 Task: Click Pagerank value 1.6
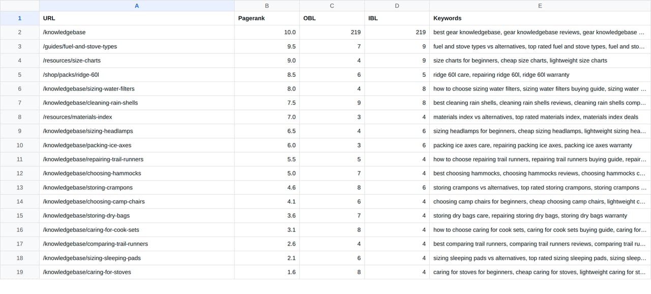(x=267, y=272)
